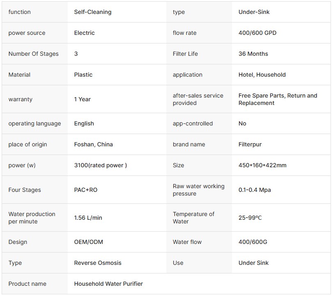
Task: Select the '450*160*422mm' size value
Action: (x=262, y=165)
